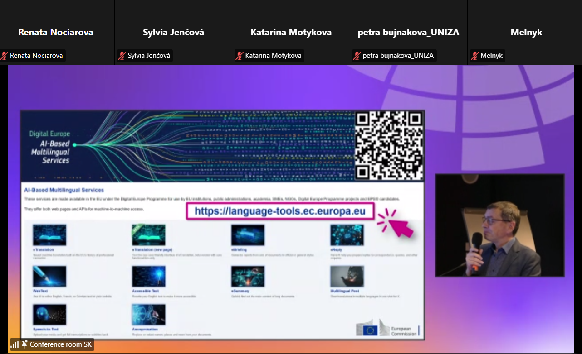This screenshot has width=582, height=354.
Task: Select the speaker's video feed
Action: tap(499, 225)
